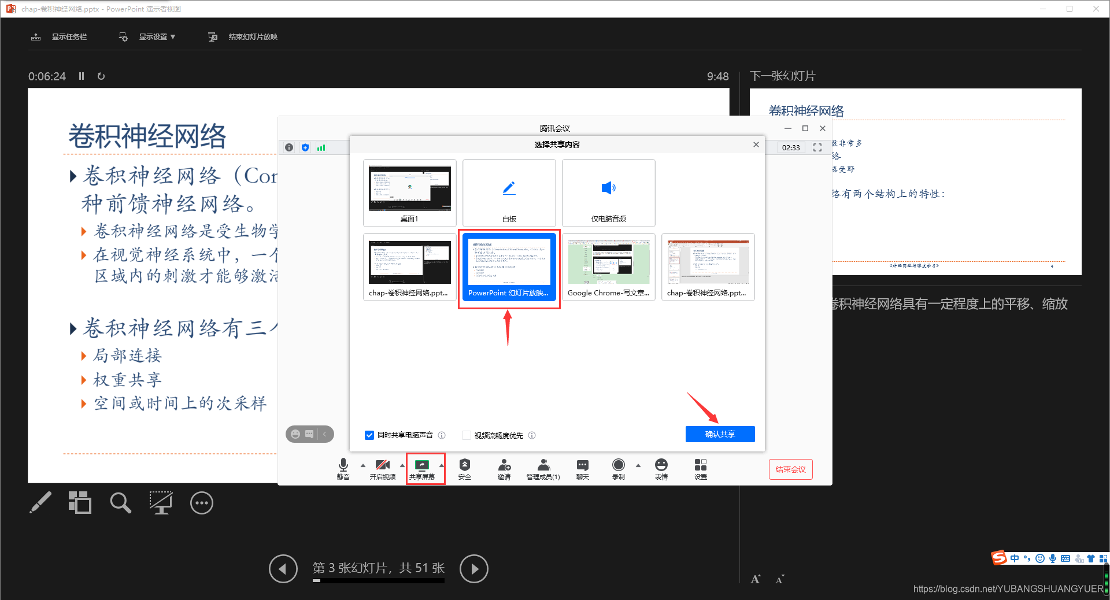1110x600 pixels.
Task: Close the 选择共享内容 dialog
Action: (756, 145)
